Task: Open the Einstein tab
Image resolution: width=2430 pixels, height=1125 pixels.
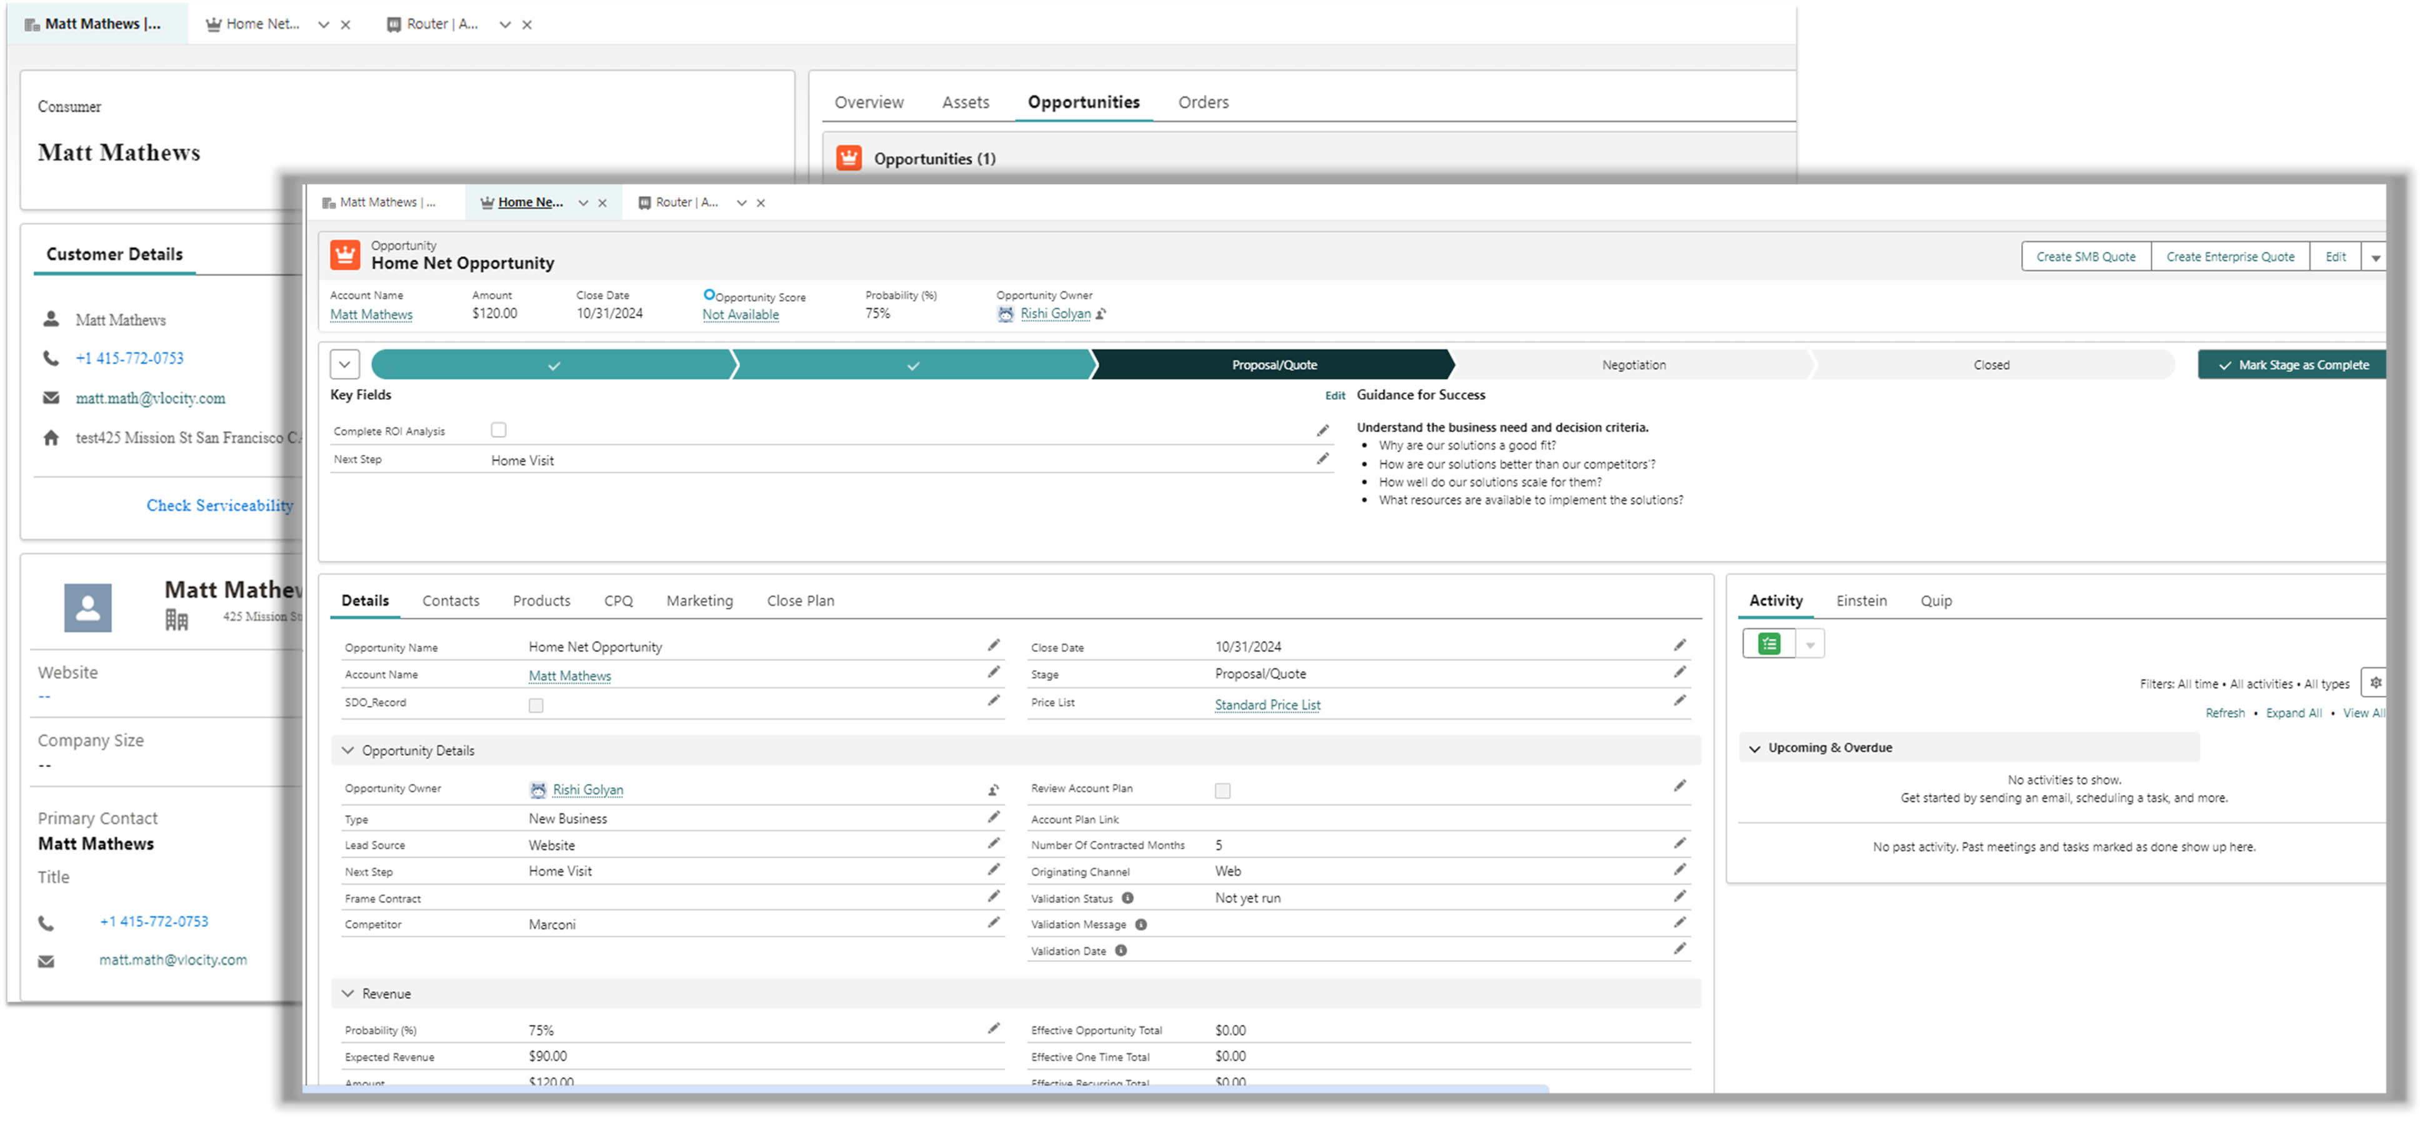Action: (x=1861, y=601)
